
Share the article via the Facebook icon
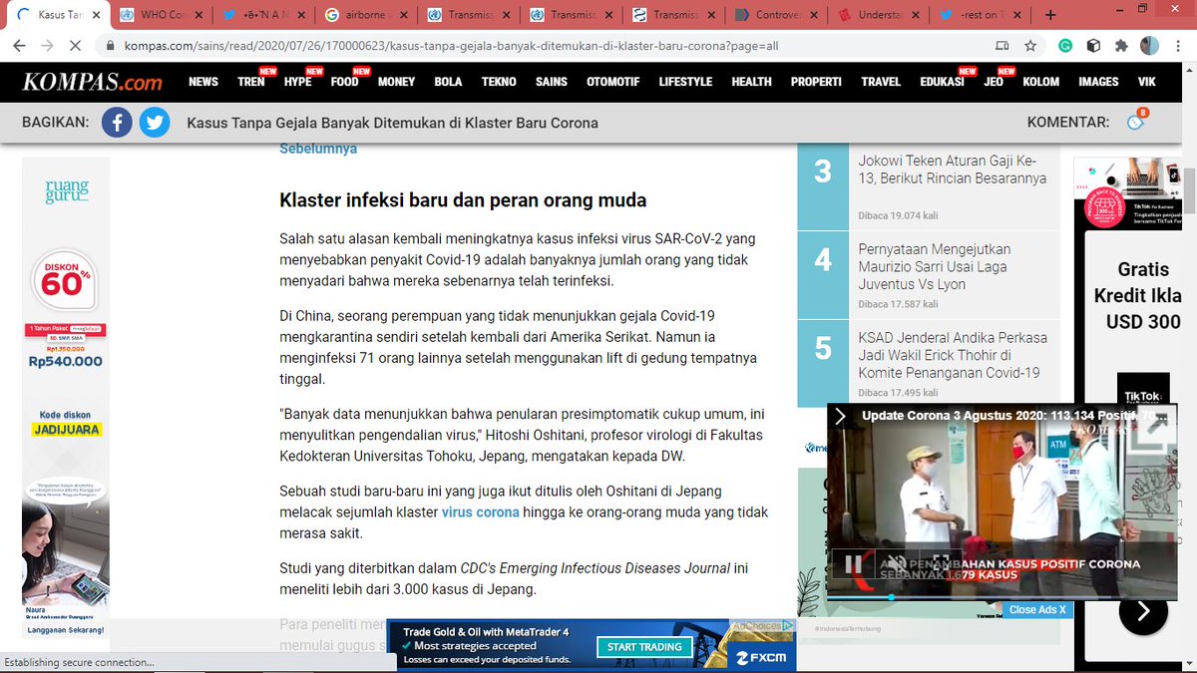pos(117,123)
